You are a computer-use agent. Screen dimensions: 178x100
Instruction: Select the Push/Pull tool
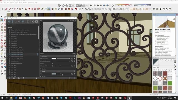26,9
